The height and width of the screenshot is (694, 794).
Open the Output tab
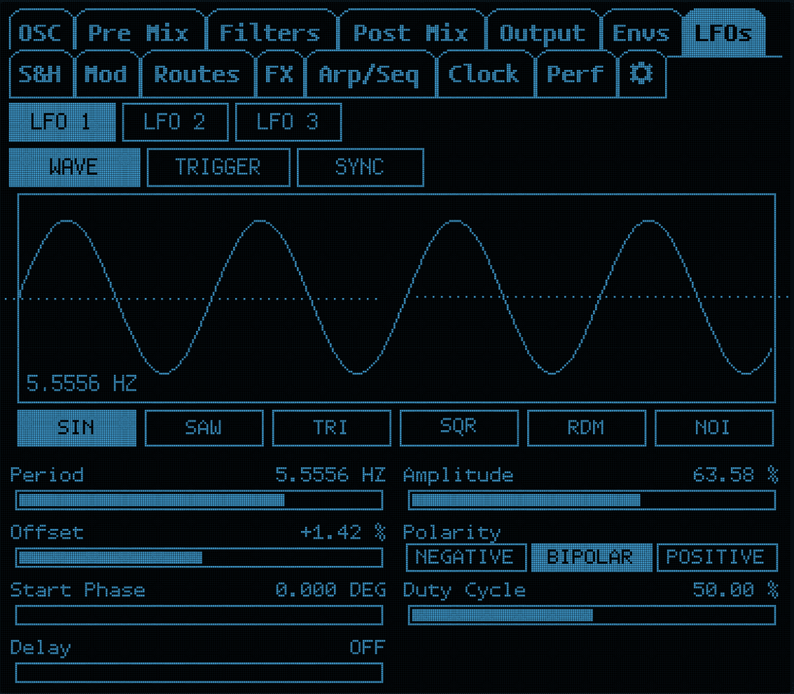543,31
